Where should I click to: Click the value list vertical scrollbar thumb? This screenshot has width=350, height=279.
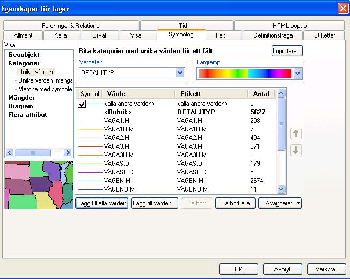click(281, 124)
